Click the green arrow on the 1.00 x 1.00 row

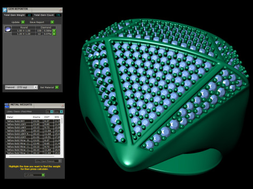point(54,30)
